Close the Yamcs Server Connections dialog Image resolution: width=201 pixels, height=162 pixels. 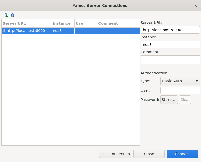pos(196,6)
